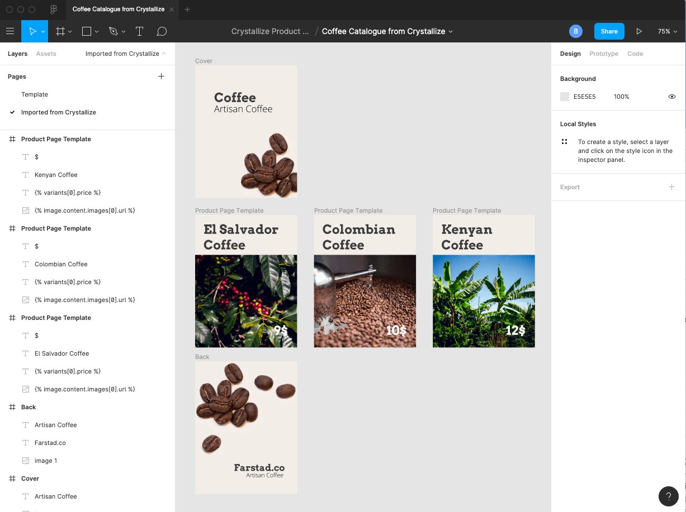Viewport: 686px width, 512px height.
Task: Open file name dropdown in title bar
Action: [451, 32]
